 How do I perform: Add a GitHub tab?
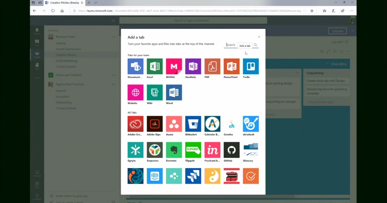(231, 150)
